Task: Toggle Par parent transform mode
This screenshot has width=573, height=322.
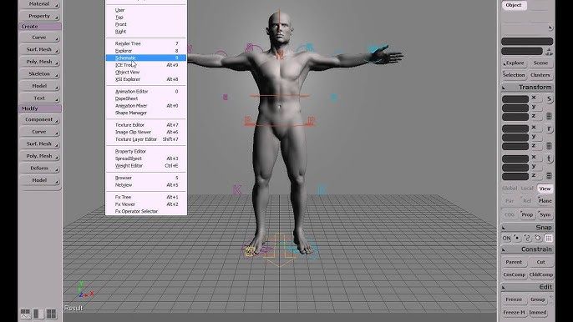Action: 510,201
